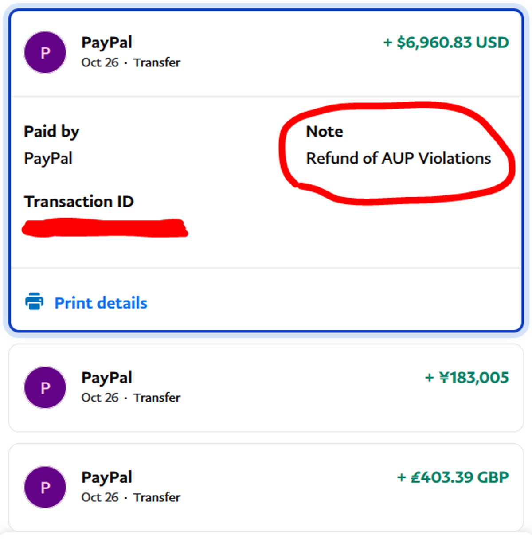
Task: Open the Print details link
Action: point(101,303)
